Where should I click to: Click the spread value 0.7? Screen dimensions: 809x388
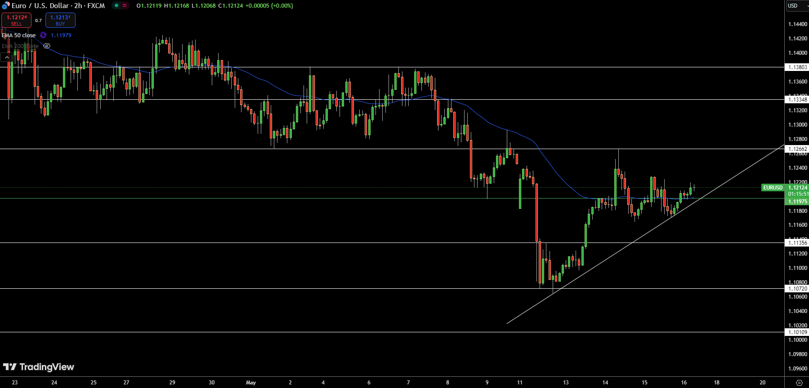38,20
